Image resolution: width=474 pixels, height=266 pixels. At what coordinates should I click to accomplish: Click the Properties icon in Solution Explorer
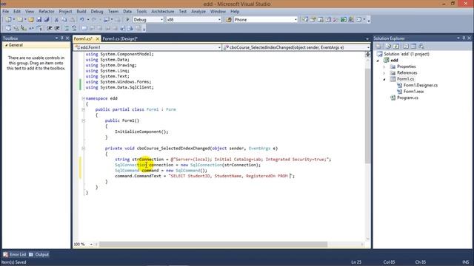(378, 46)
